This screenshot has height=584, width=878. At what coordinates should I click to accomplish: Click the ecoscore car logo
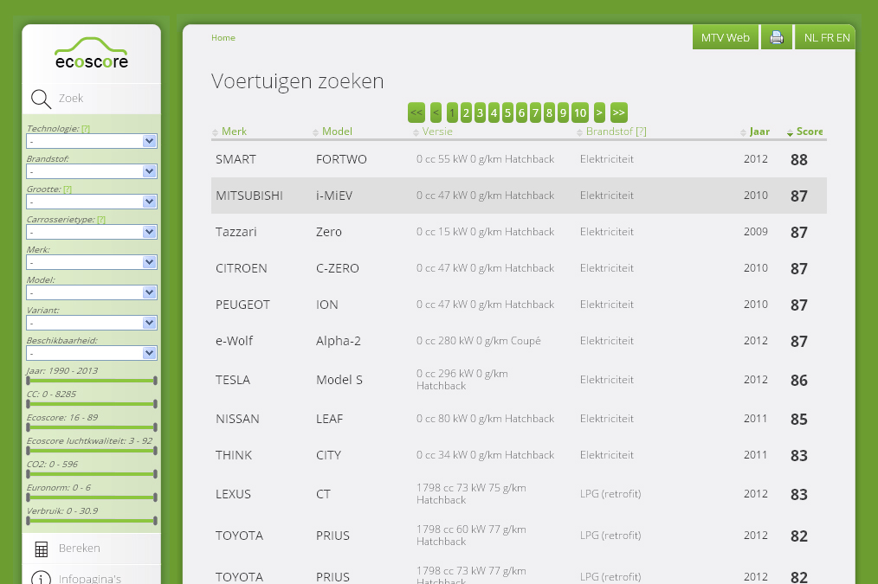point(91,53)
